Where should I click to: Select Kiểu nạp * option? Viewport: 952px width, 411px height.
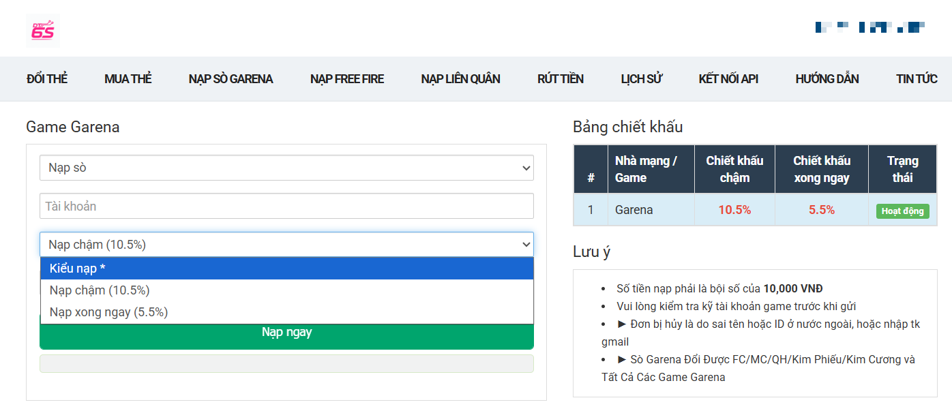pyautogui.click(x=286, y=269)
